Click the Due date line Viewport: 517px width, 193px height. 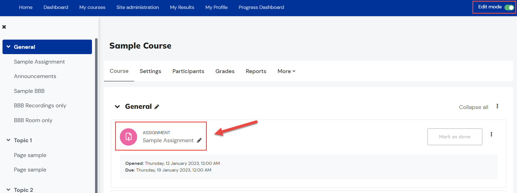[168, 170]
